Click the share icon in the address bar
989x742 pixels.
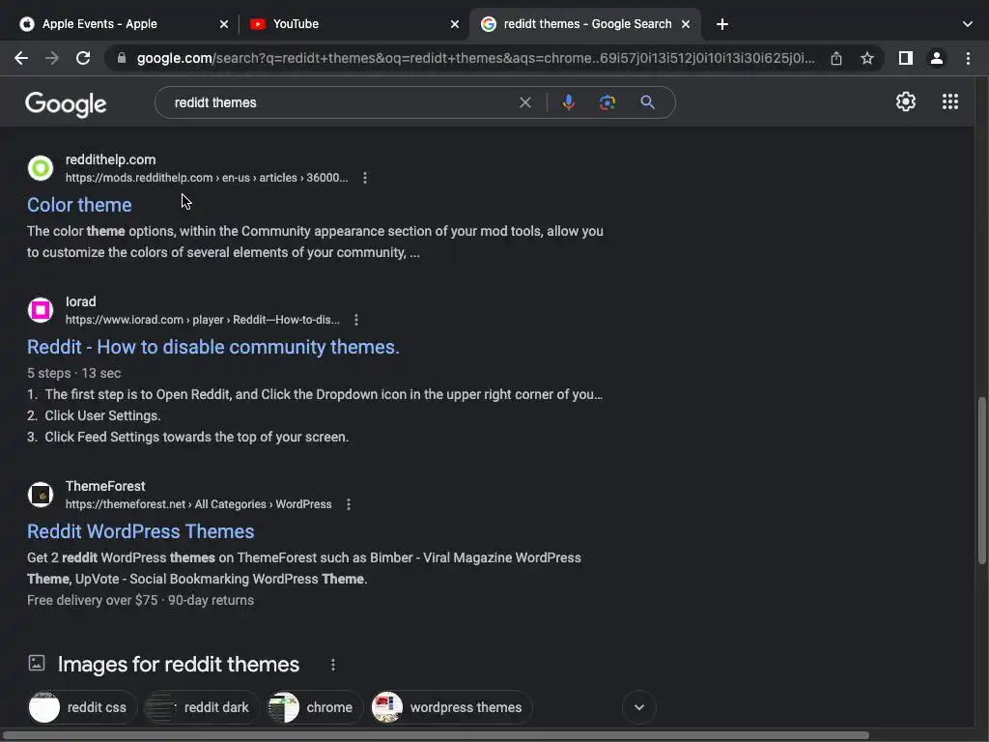[x=836, y=58]
